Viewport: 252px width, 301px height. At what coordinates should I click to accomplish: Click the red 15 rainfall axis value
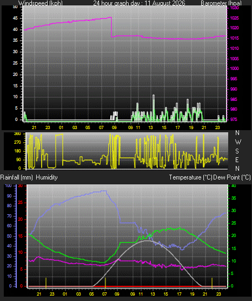click(x=21, y=236)
